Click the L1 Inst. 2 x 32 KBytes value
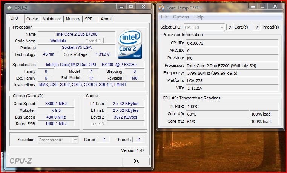287x173 pixels. click(125, 110)
